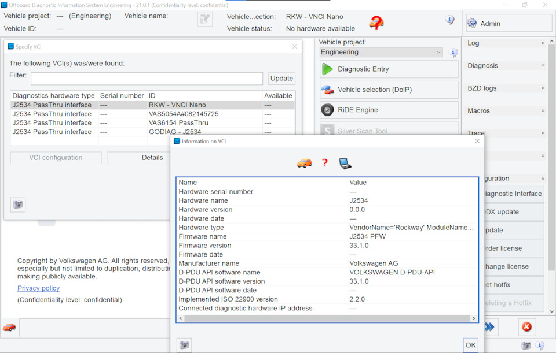This screenshot has width=556, height=353.
Task: Click the Filter input field
Action: coord(147,79)
